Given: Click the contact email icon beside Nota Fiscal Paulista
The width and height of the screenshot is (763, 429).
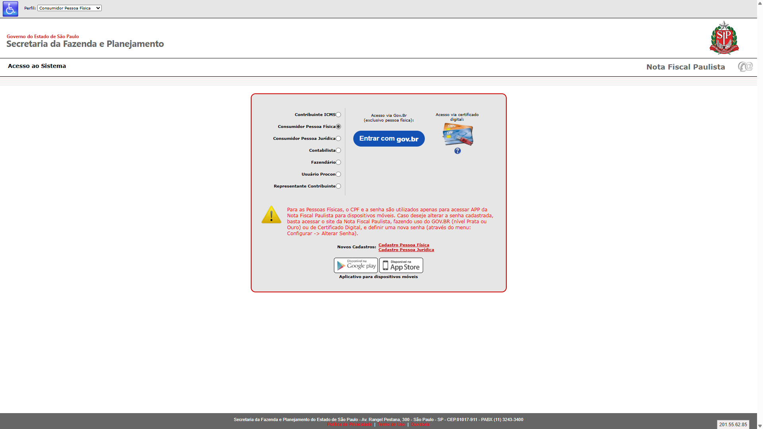Looking at the screenshot, I should (x=745, y=67).
